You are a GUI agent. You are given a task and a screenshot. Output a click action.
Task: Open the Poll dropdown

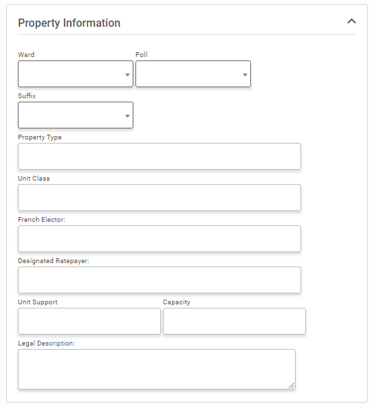(192, 74)
